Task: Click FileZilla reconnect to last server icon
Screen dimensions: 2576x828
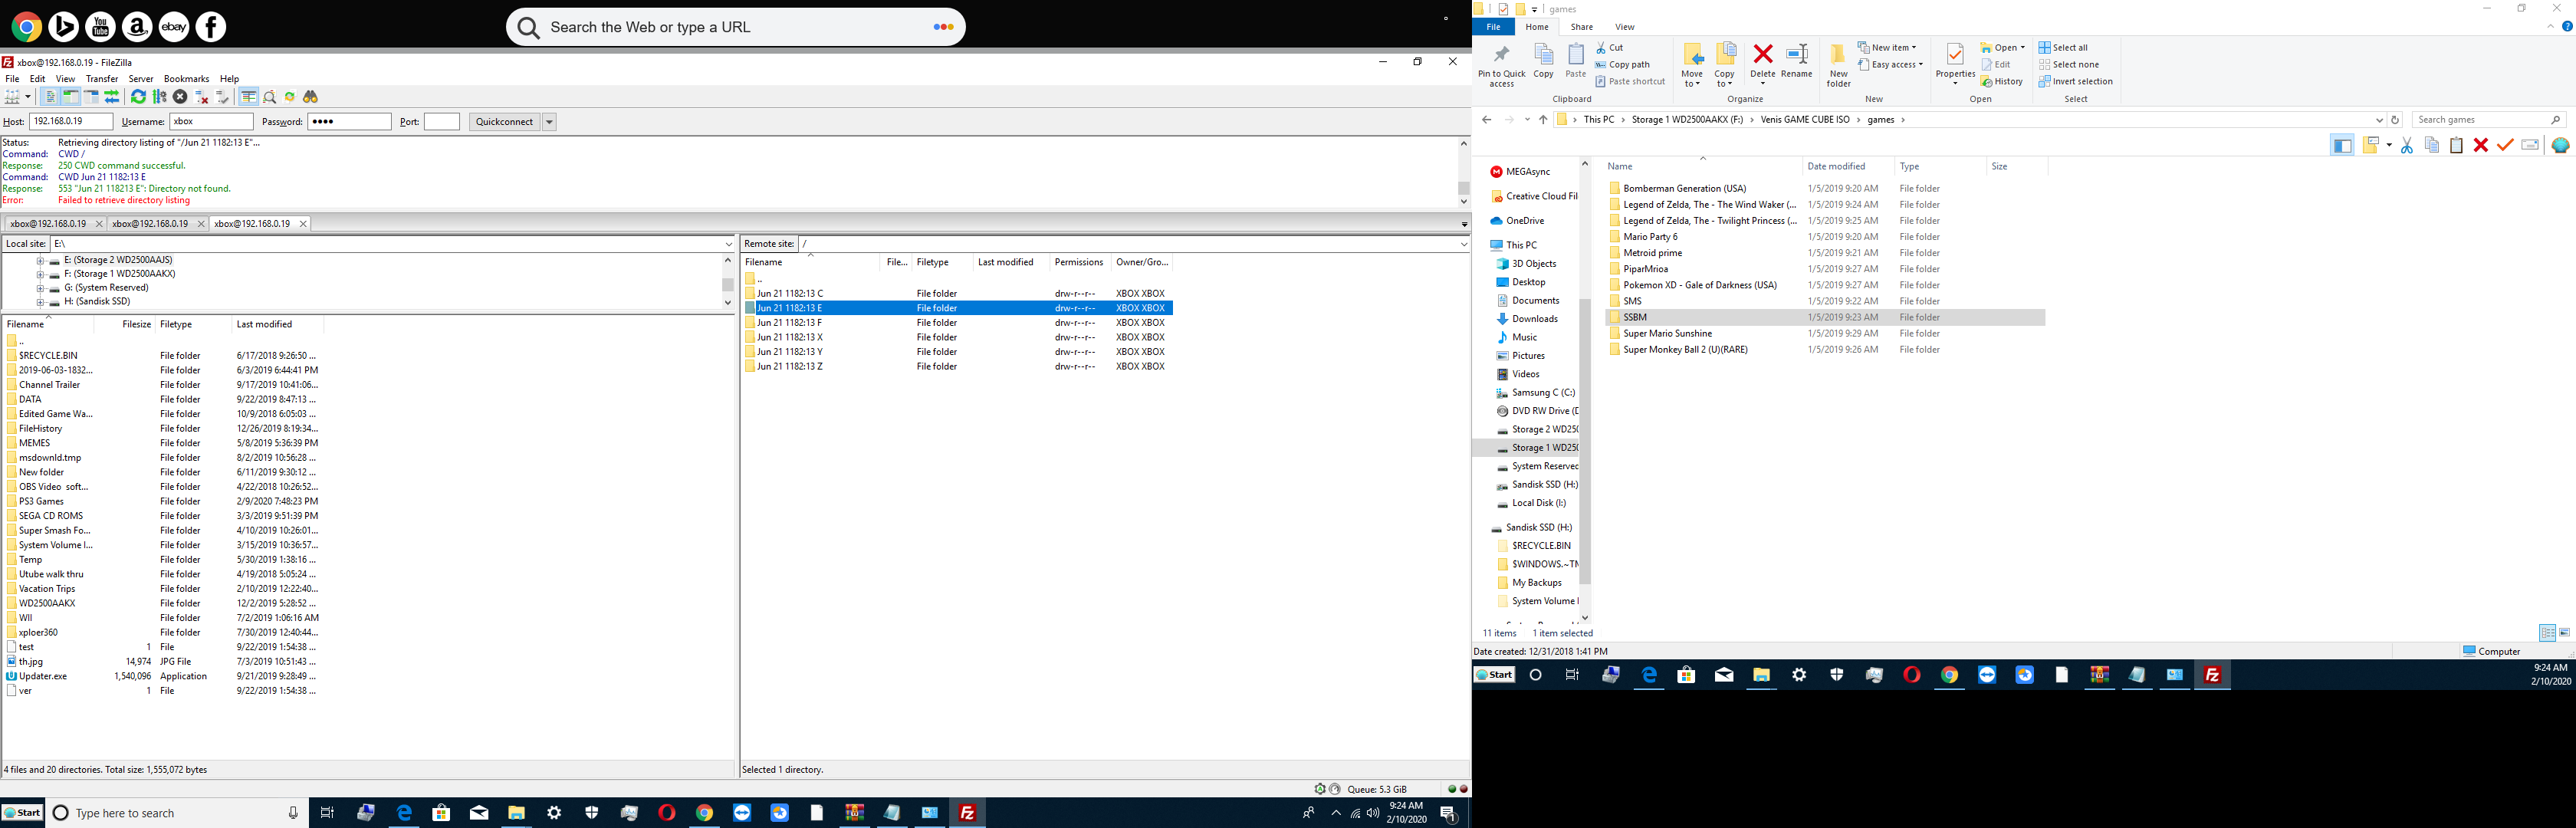Action: [222, 97]
